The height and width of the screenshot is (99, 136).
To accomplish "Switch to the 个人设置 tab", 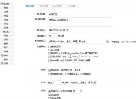I will pyautogui.click(x=71, y=6).
